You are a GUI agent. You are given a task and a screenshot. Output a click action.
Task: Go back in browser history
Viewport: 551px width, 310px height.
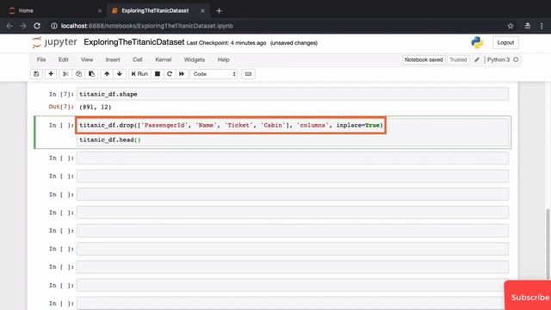point(9,26)
